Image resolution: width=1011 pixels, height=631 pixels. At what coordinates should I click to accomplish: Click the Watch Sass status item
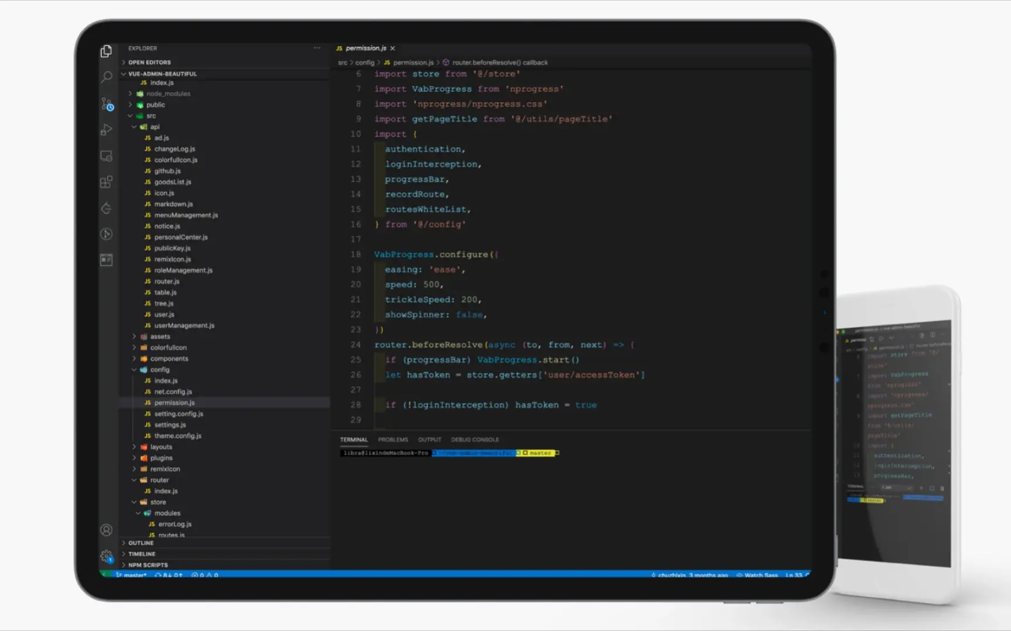pos(757,575)
